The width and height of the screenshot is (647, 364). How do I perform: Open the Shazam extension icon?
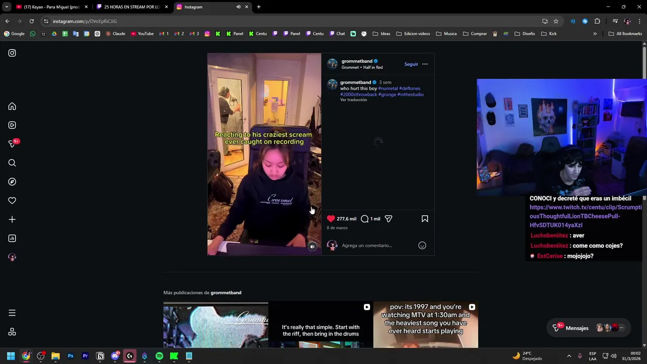(x=585, y=21)
